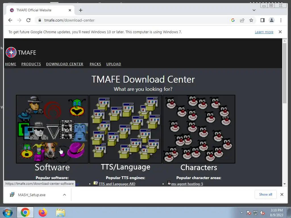This screenshot has height=218, width=291.
Task: Open the Characters category image
Action: [x=199, y=129]
